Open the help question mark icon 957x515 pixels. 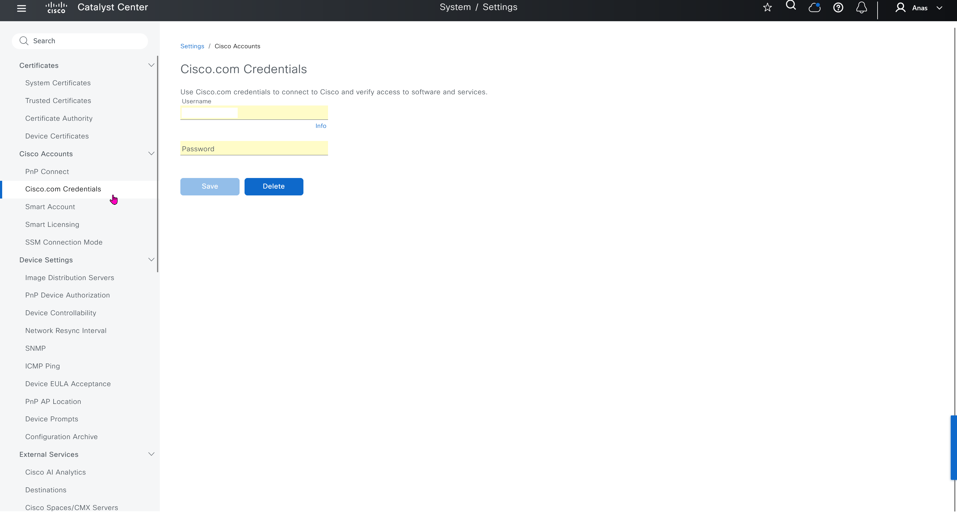tap(838, 8)
